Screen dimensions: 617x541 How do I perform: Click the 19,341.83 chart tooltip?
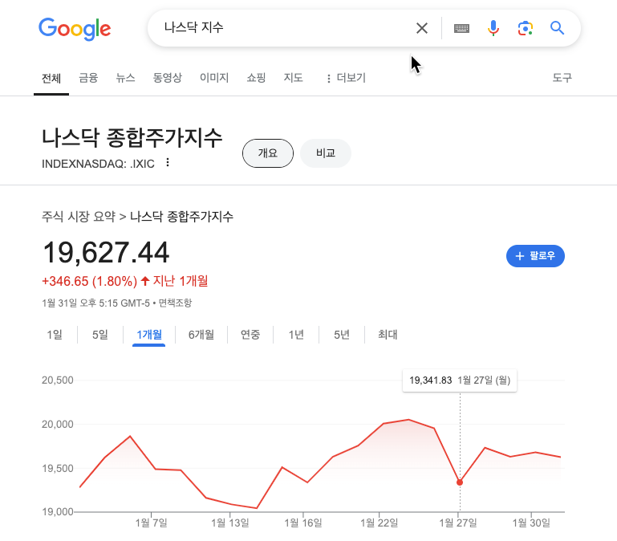pos(460,380)
